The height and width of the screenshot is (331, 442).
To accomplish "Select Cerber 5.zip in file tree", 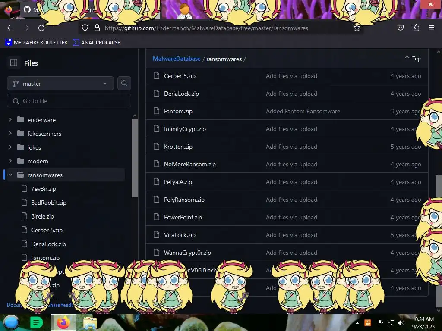I will 47,230.
